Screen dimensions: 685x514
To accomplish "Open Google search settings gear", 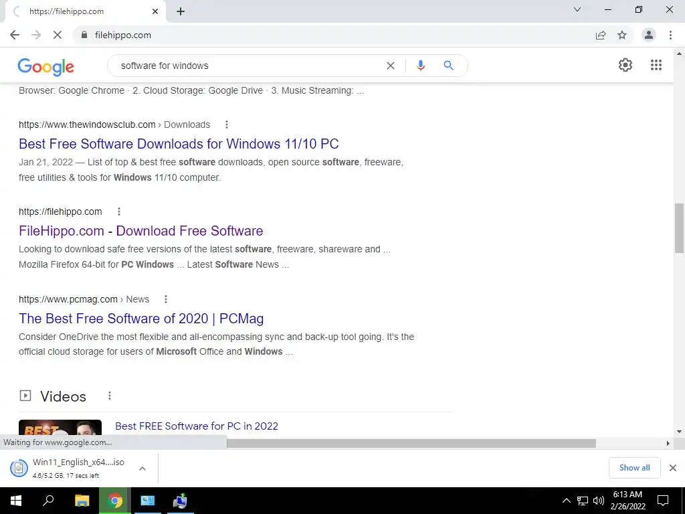I will [625, 65].
